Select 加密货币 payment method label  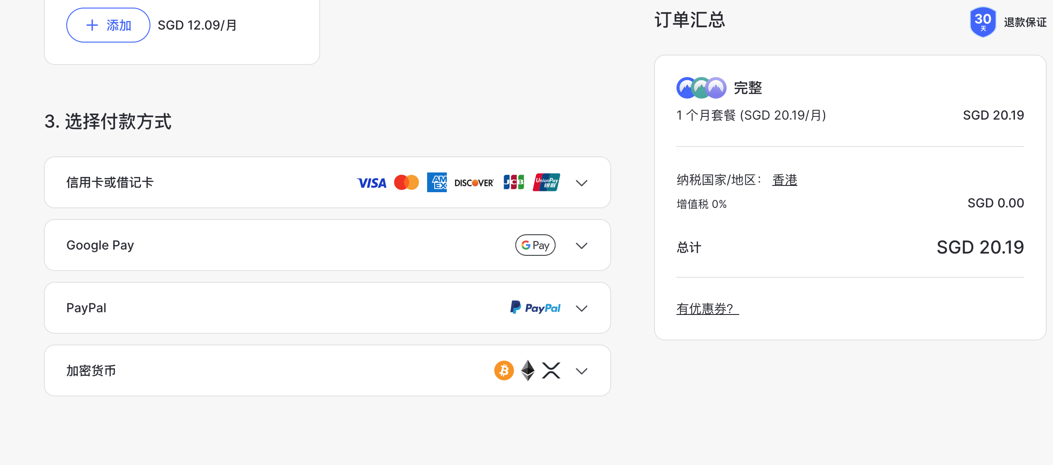coord(91,370)
